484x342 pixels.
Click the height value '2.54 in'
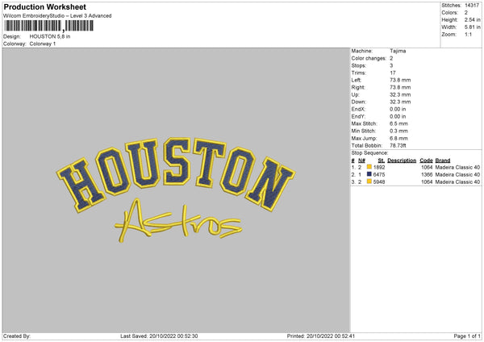coord(472,19)
